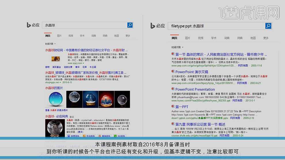Select the 网页 tab in the 水晶球 search
Screen dimensions: 285x160
48,36
